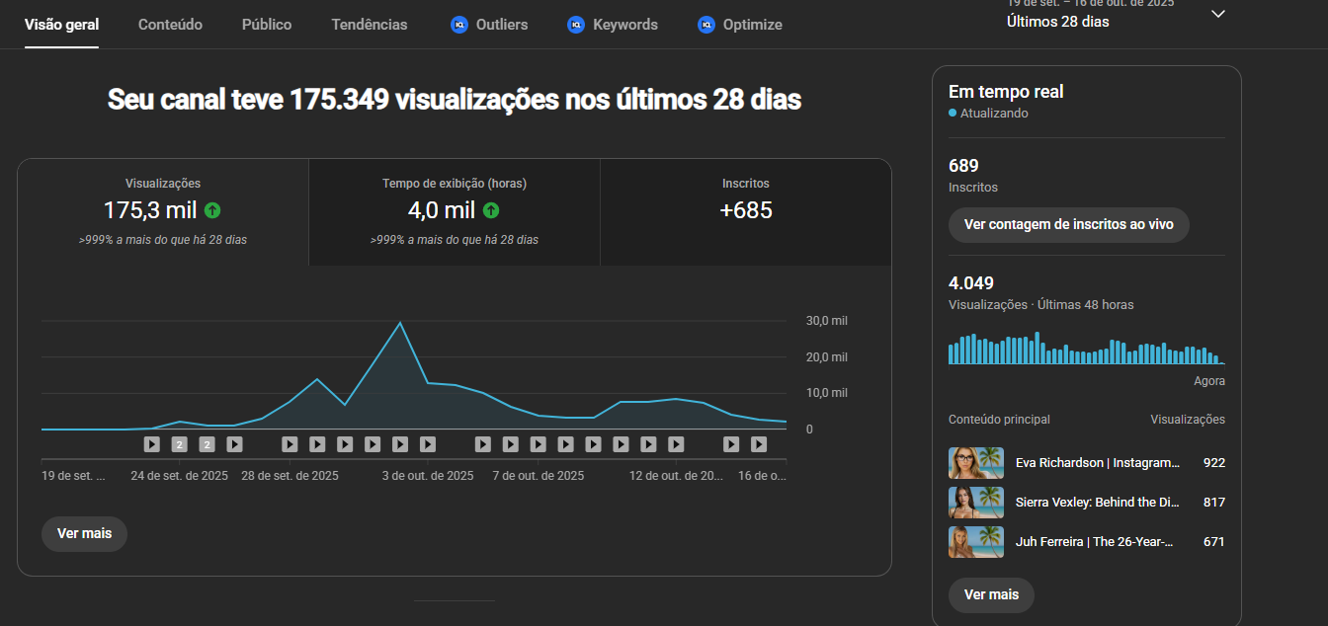Click the rightmost play marker under the chart
This screenshot has height=626, width=1328.
coord(759,444)
